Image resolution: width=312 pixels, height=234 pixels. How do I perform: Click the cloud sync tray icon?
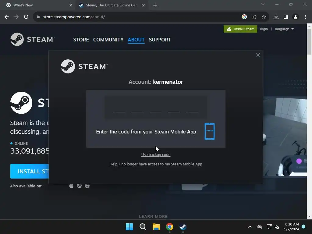(260, 227)
